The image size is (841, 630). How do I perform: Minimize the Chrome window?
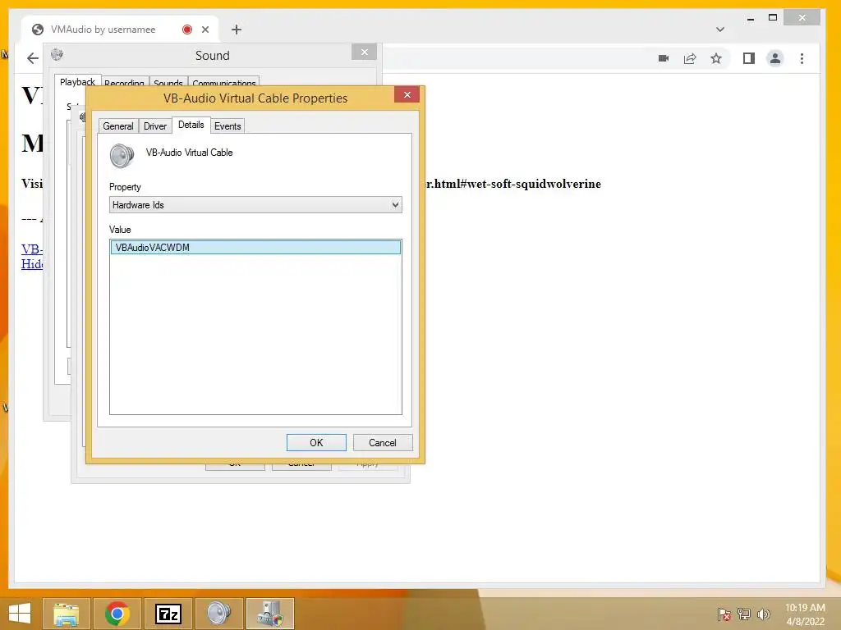tap(751, 18)
